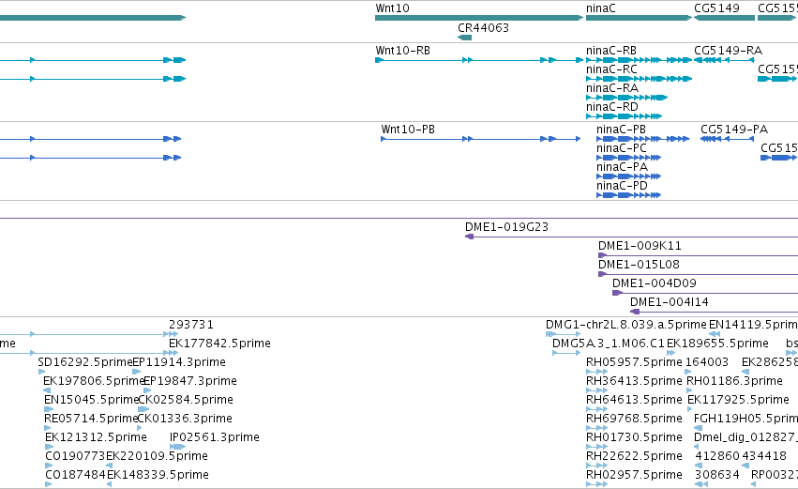Select the 293731 EST label
Screen dimensions: 798x489
pyautogui.click(x=191, y=325)
